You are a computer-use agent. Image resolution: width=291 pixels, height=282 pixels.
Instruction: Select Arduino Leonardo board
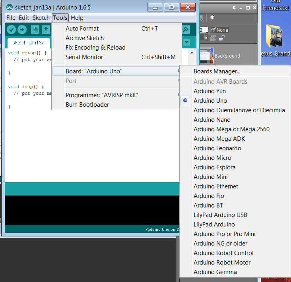coord(235,148)
